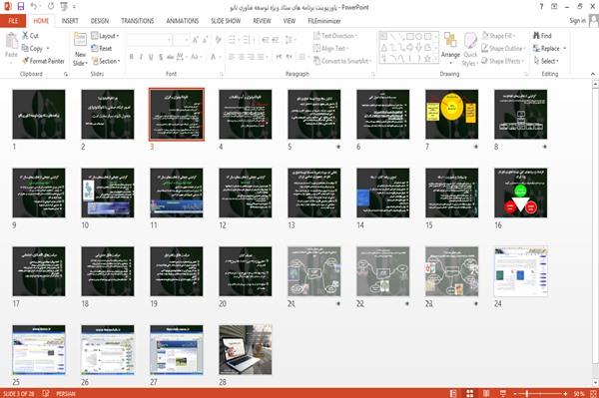This screenshot has width=599, height=398.
Task: Open the font size combo box
Action: [181, 39]
